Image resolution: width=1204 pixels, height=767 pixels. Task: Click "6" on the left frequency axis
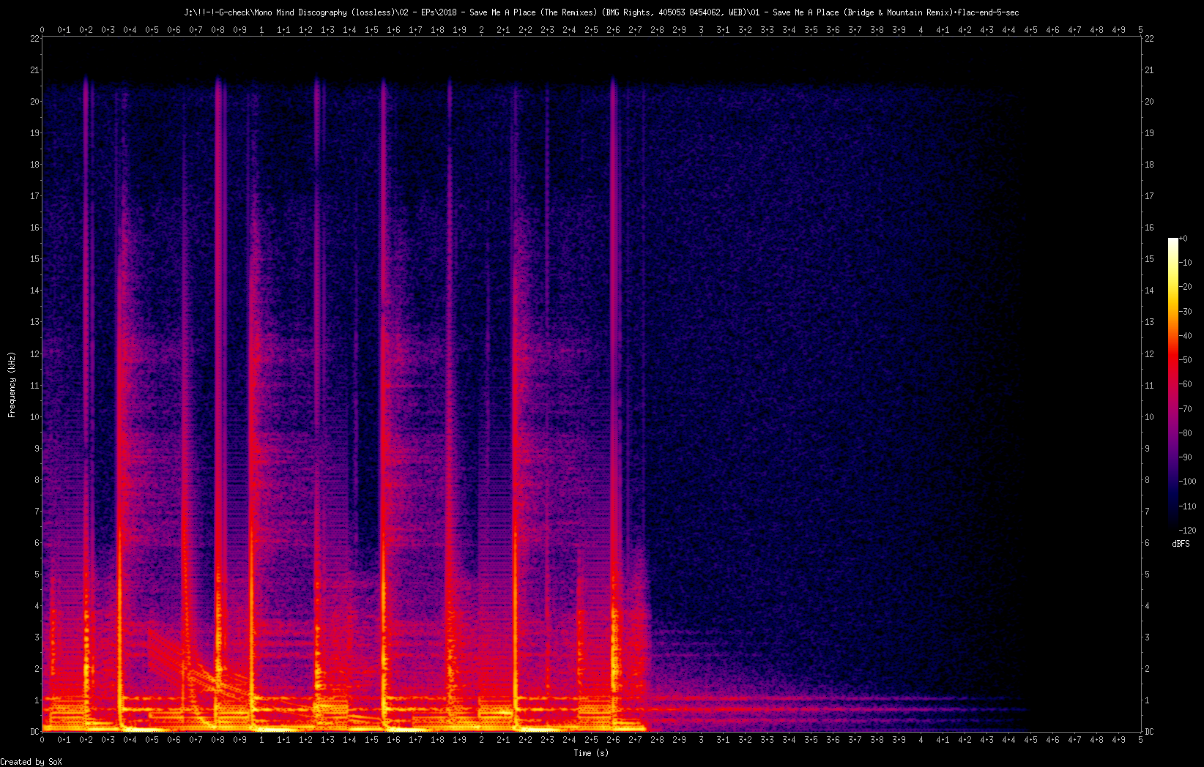[x=37, y=543]
